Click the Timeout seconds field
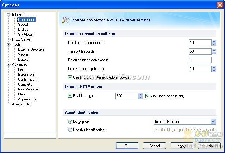 coord(200,51)
